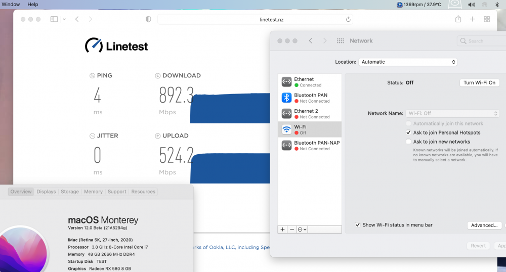Click the Ethernet service icon

click(x=286, y=82)
